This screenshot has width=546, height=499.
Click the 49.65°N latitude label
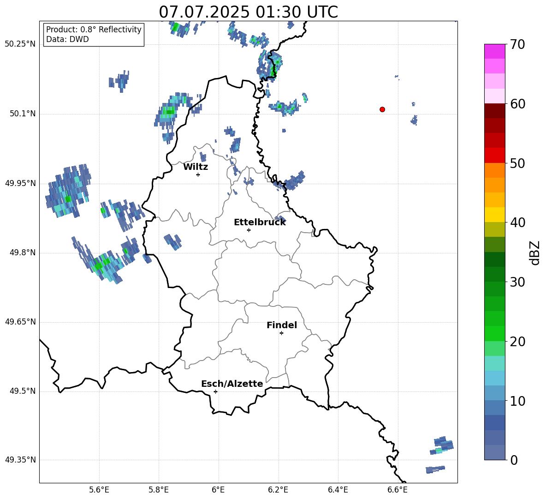pyautogui.click(x=20, y=322)
